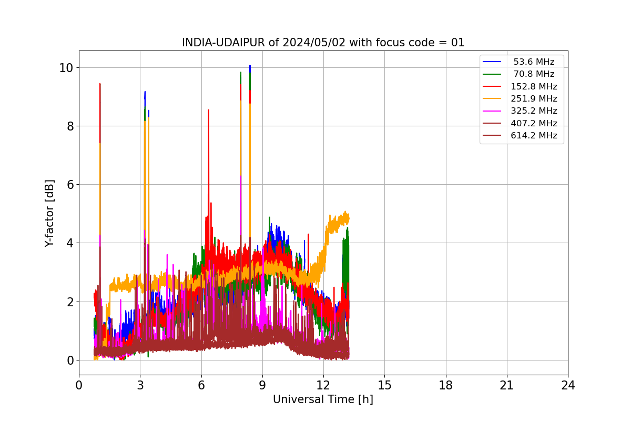The width and height of the screenshot is (631, 421).
Task: Select the 70.8 MHz legend label
Action: pos(534,74)
